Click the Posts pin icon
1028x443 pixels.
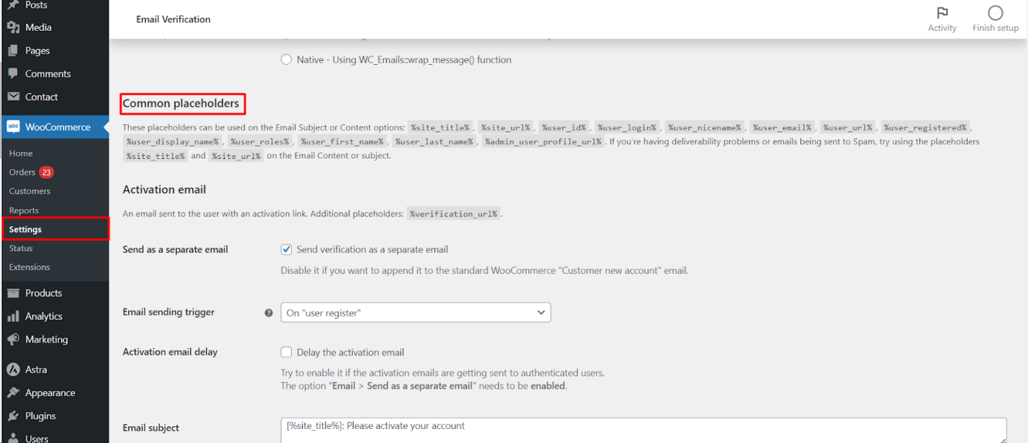pyautogui.click(x=15, y=5)
